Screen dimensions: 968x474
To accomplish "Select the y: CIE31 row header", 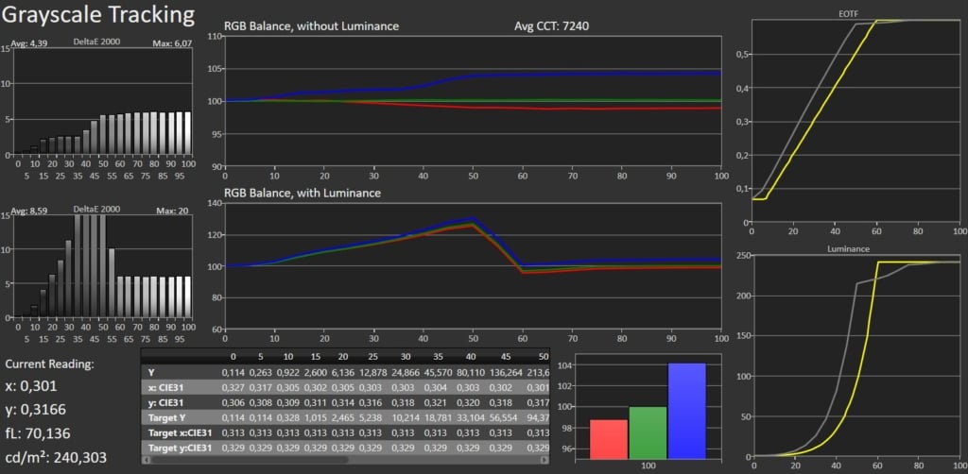I will pyautogui.click(x=169, y=402).
